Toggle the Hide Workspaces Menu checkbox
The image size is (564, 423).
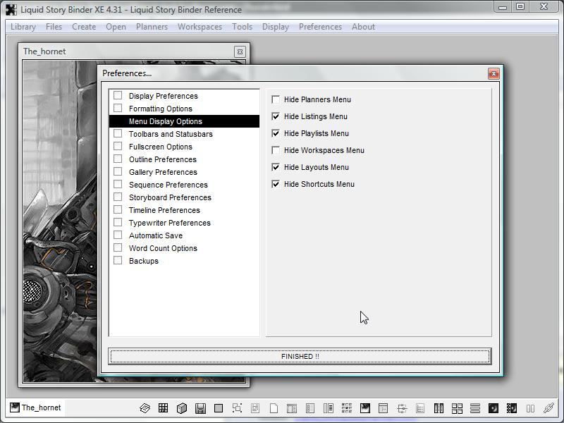276,150
